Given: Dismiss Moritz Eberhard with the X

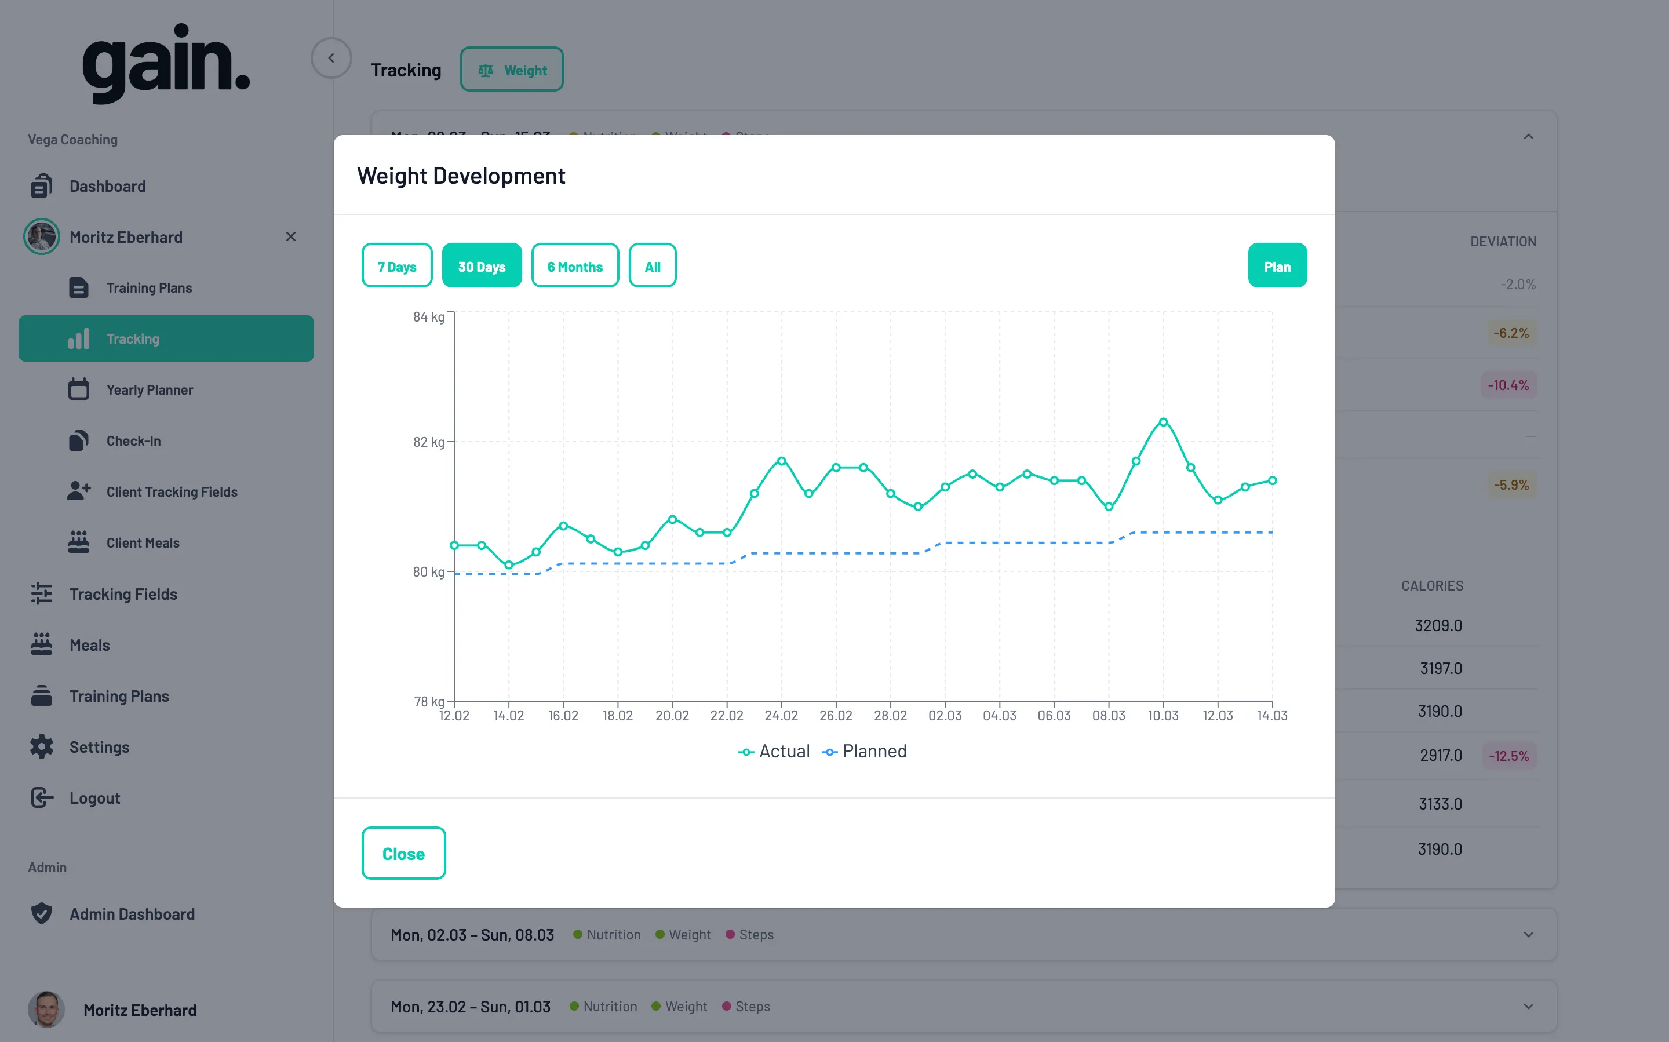Looking at the screenshot, I should click(290, 236).
